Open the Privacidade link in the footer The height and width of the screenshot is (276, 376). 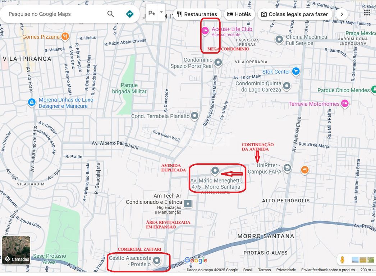(x=286, y=270)
